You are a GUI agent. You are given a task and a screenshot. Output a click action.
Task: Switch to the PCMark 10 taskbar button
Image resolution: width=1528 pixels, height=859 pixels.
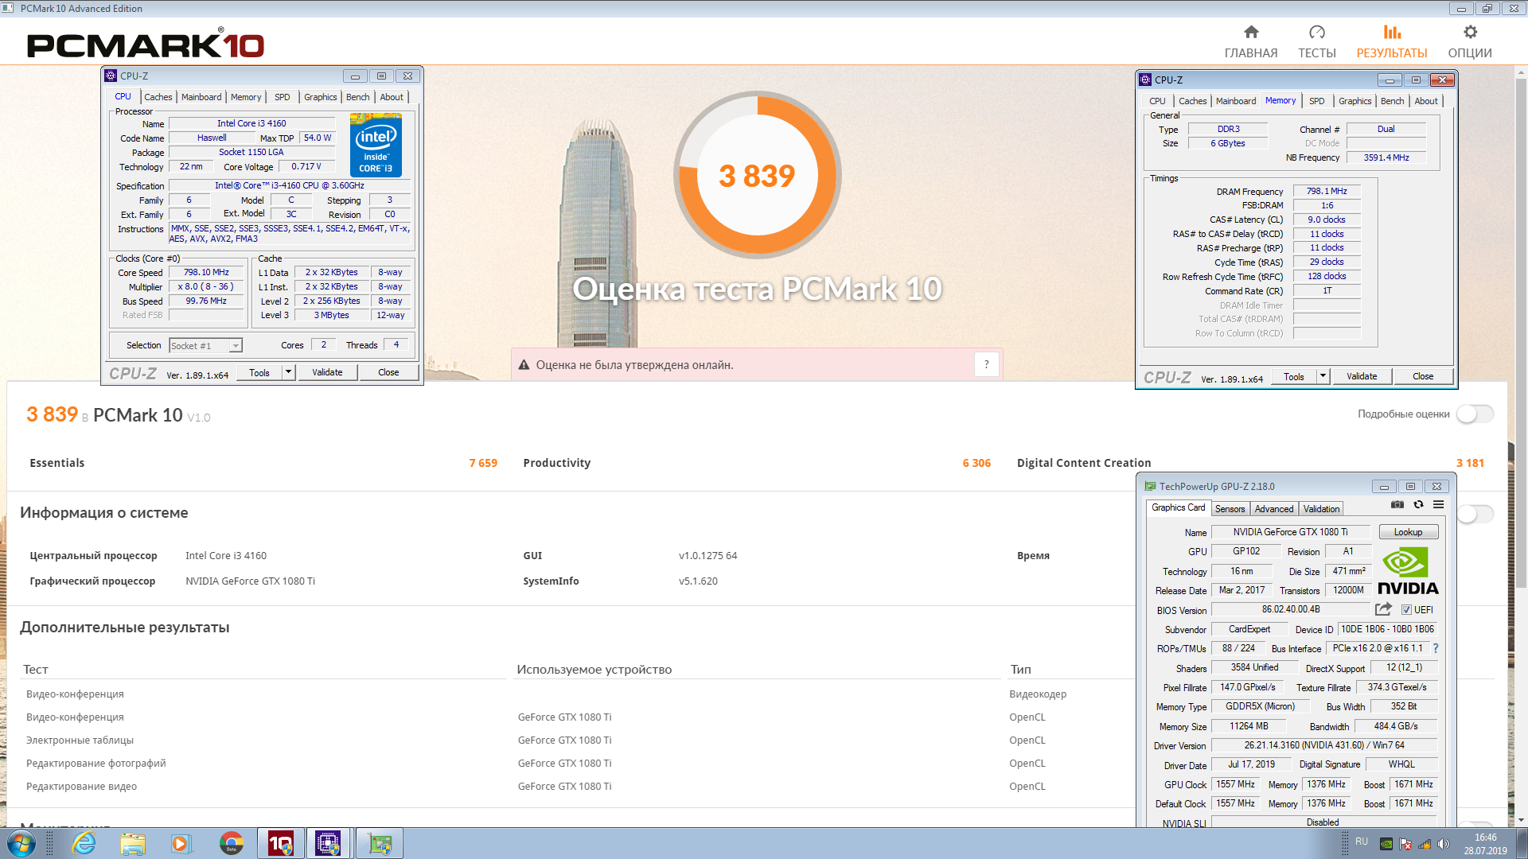[281, 843]
